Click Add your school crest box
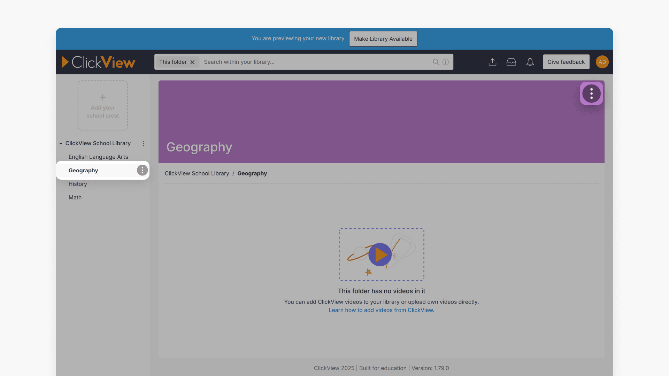The image size is (669, 376). click(x=102, y=105)
